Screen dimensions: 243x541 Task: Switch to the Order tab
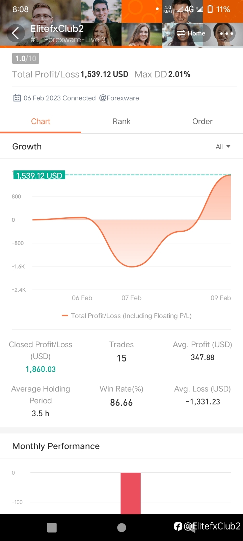[x=202, y=121]
